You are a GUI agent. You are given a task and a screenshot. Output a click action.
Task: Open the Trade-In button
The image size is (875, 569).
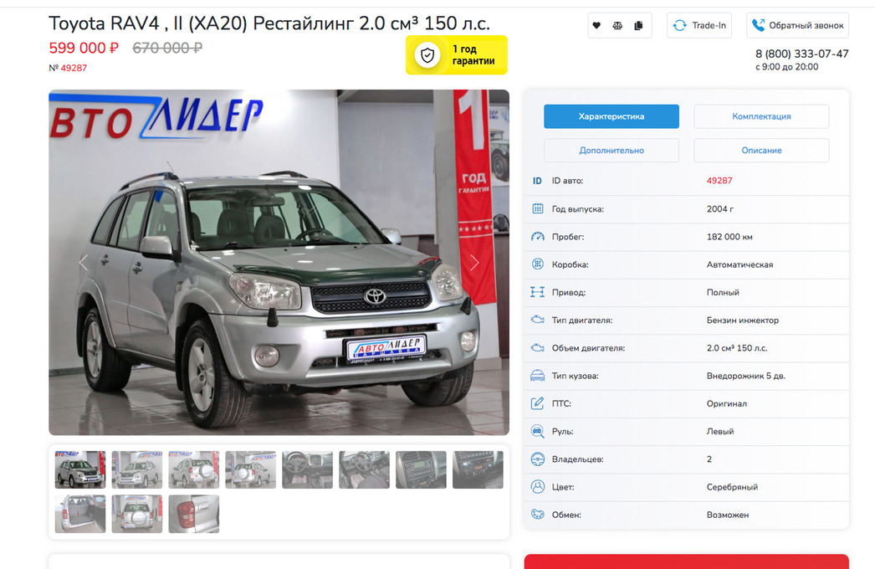699,26
